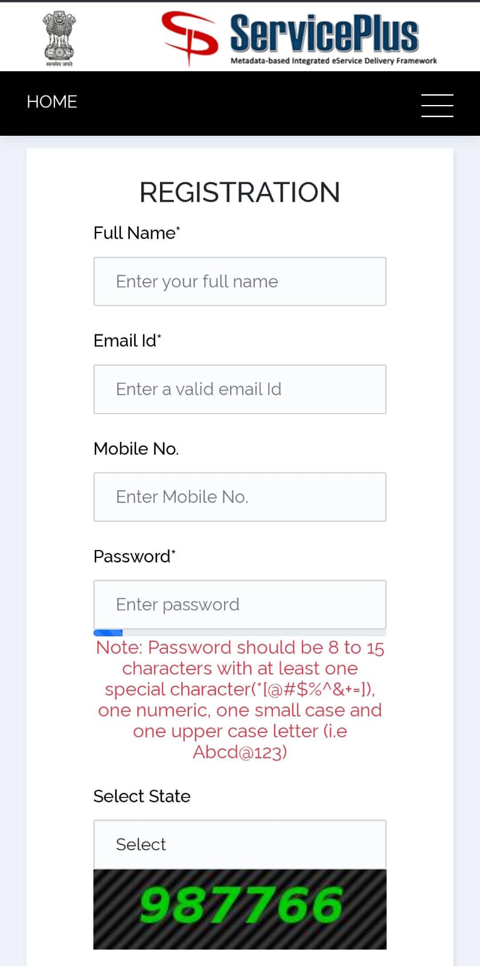Image resolution: width=480 pixels, height=966 pixels.
Task: Click the red ServicePlus S logo icon
Action: pyautogui.click(x=190, y=37)
